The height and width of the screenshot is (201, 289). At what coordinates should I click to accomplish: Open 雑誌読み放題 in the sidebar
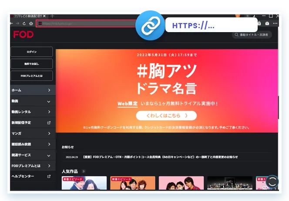pyautogui.click(x=33, y=144)
